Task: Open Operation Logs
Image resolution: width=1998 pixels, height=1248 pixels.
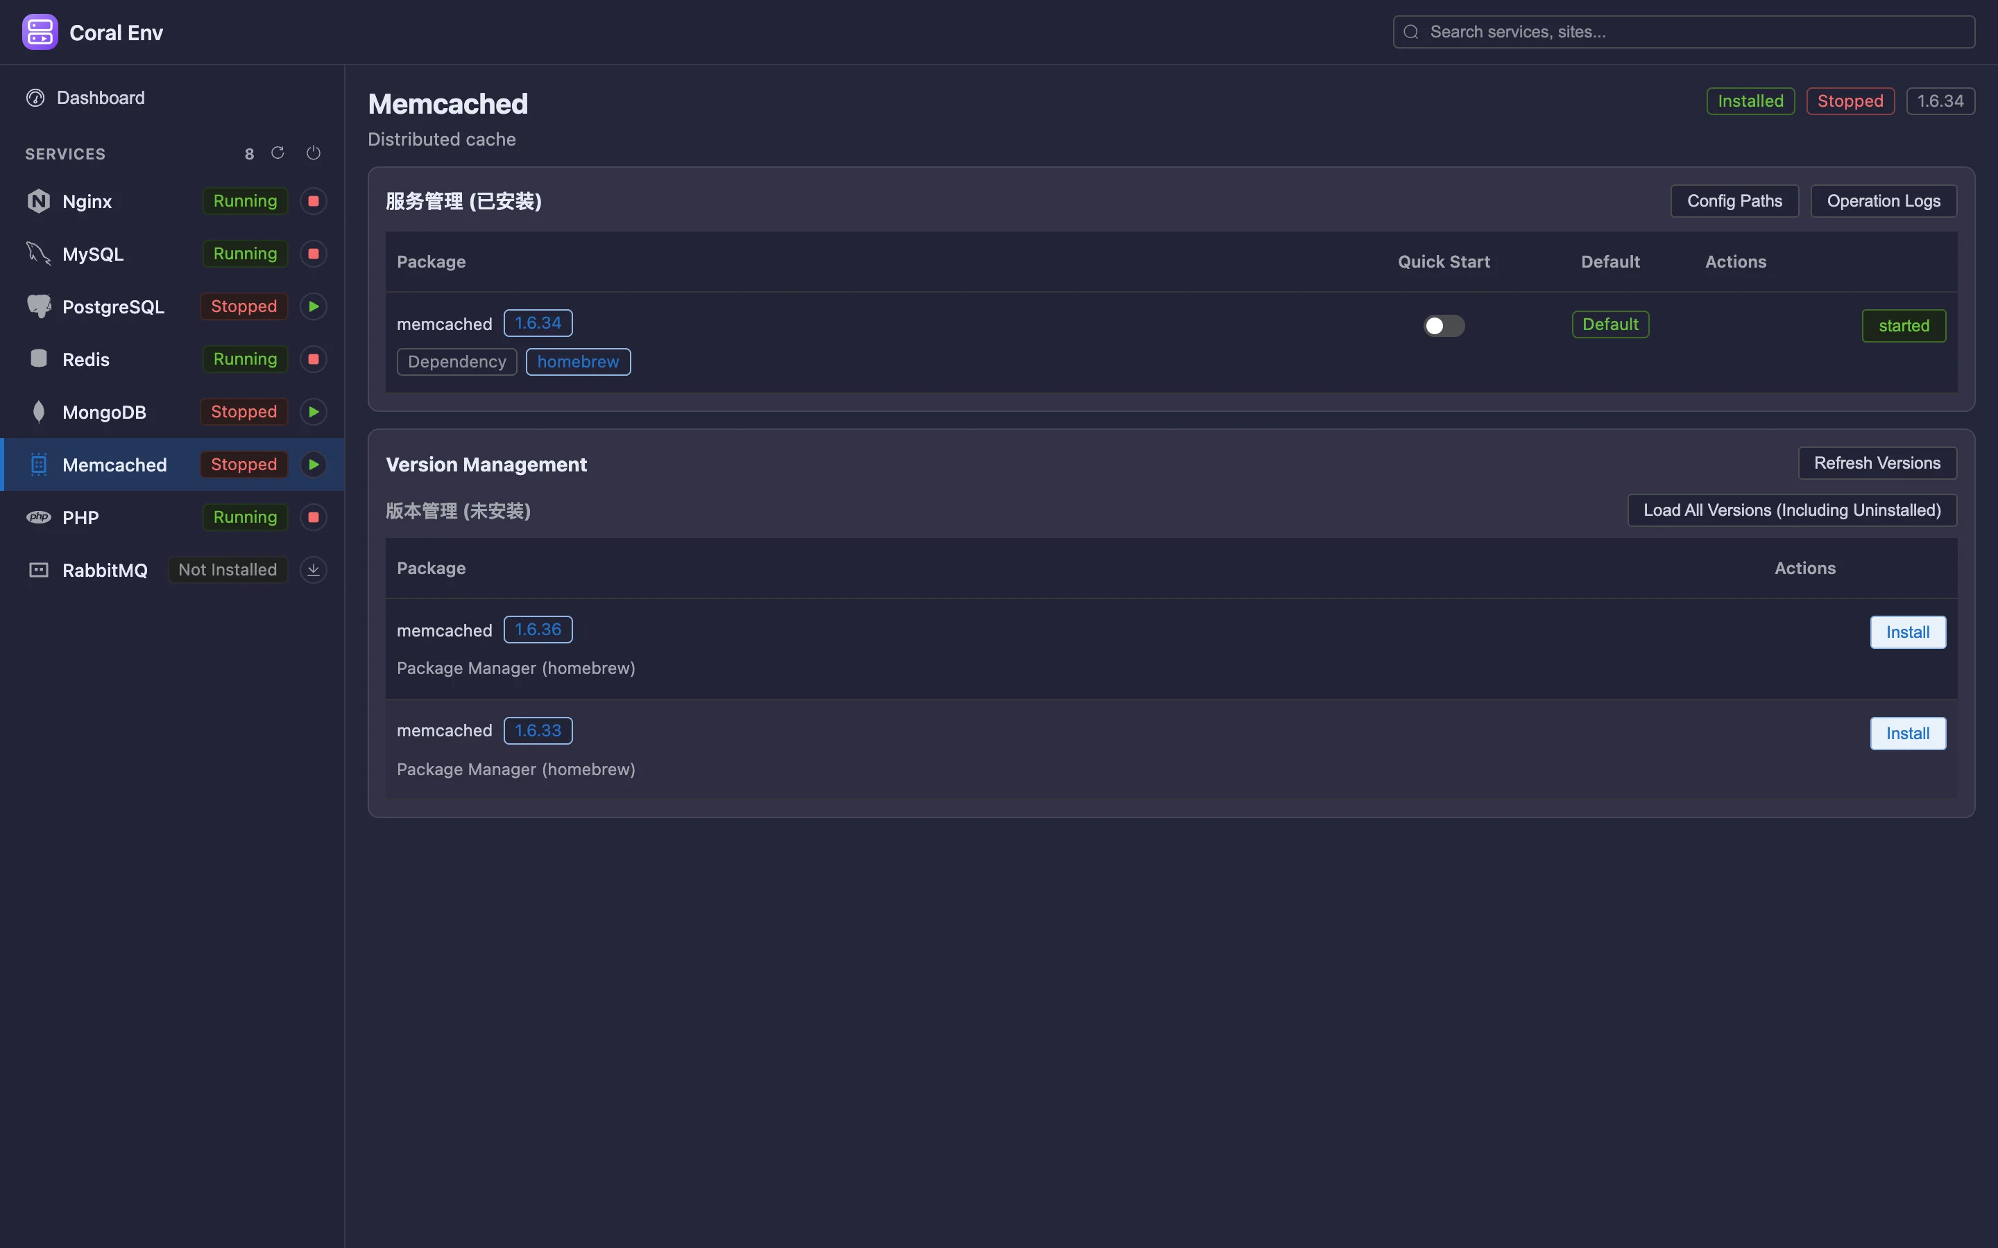Action: click(x=1884, y=201)
